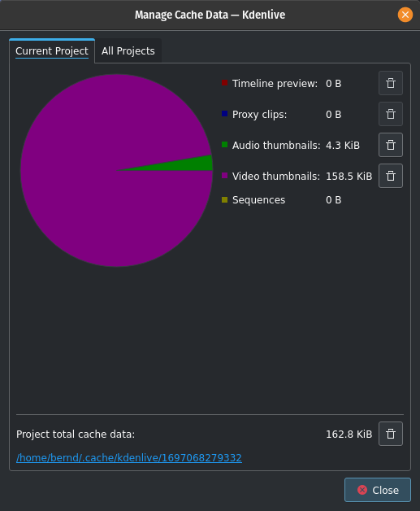Click the Proxy clips '0 B' value
Screen dimensions: 420x511
(x=333, y=115)
